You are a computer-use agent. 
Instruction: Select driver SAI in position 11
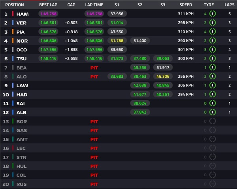click(x=21, y=103)
